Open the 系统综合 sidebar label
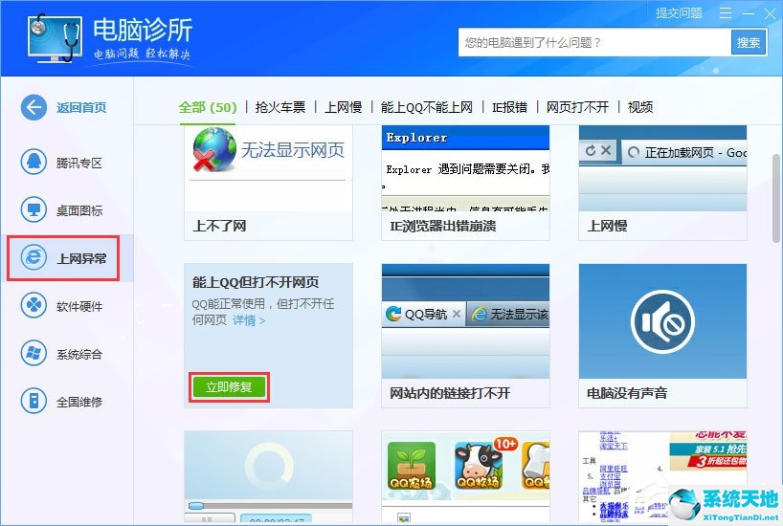 click(79, 354)
